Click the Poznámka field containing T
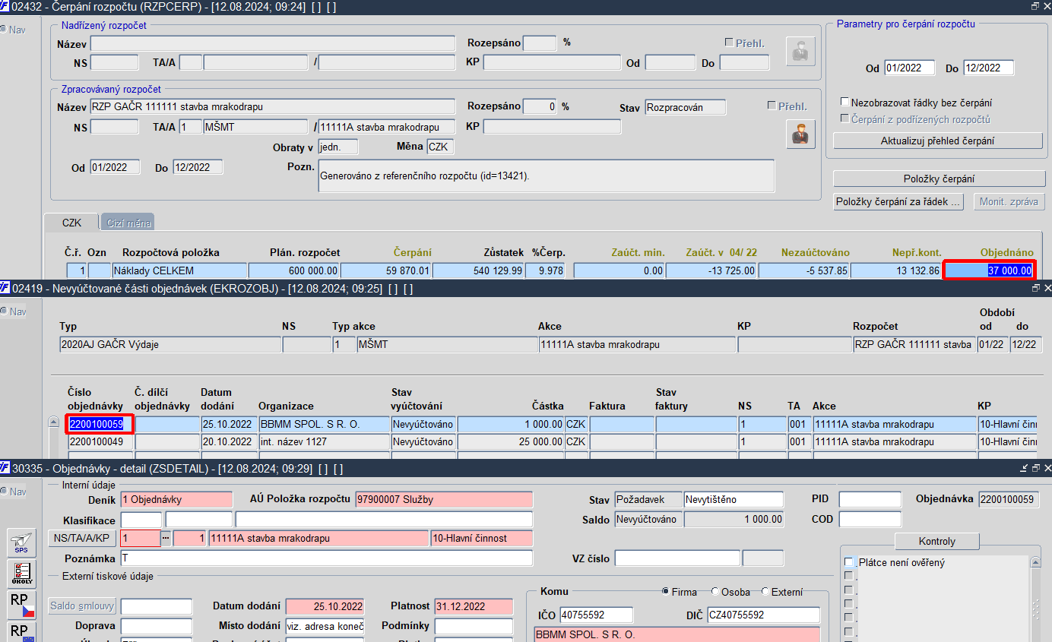The height and width of the screenshot is (642, 1052). tap(327, 558)
